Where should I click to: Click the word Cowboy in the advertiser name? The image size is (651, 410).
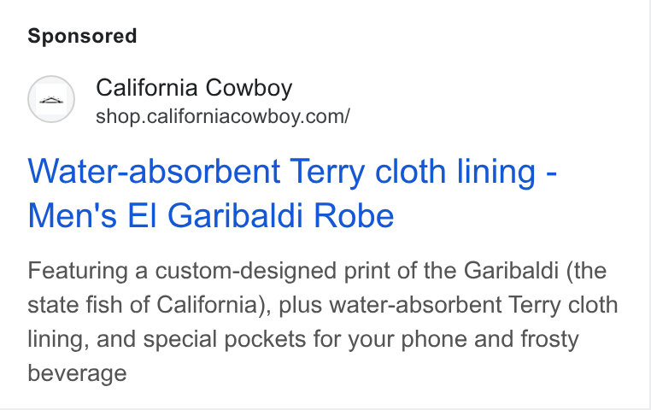point(249,88)
